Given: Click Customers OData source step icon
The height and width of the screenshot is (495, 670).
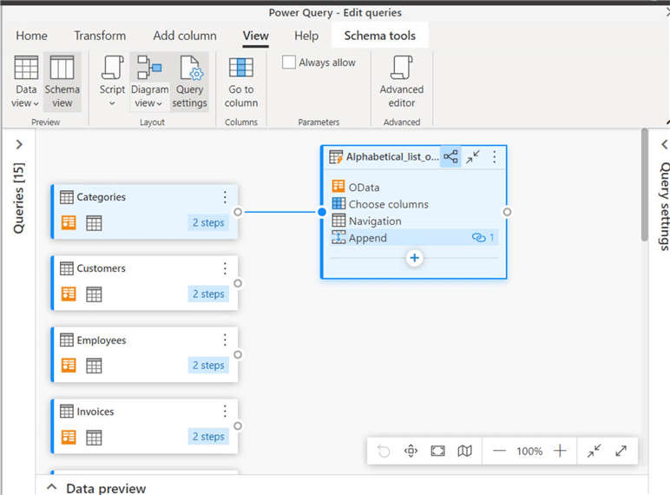Looking at the screenshot, I should 69,294.
